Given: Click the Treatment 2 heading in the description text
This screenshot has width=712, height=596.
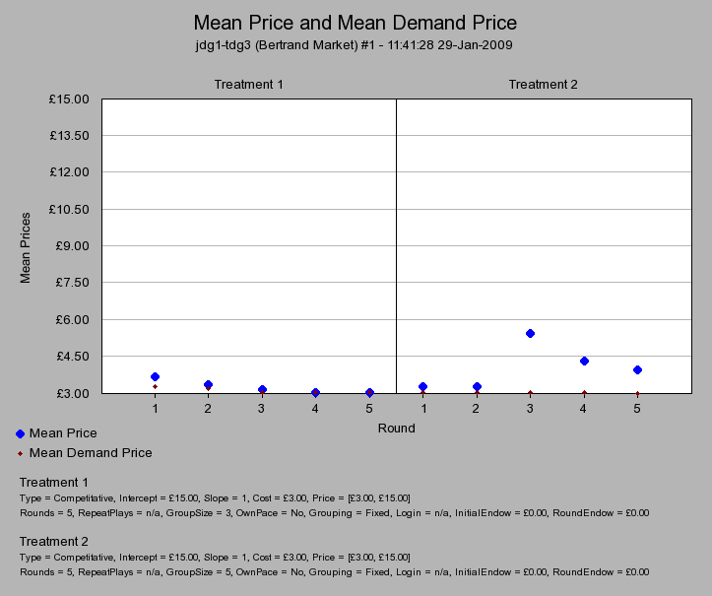Looking at the screenshot, I should 53,542.
